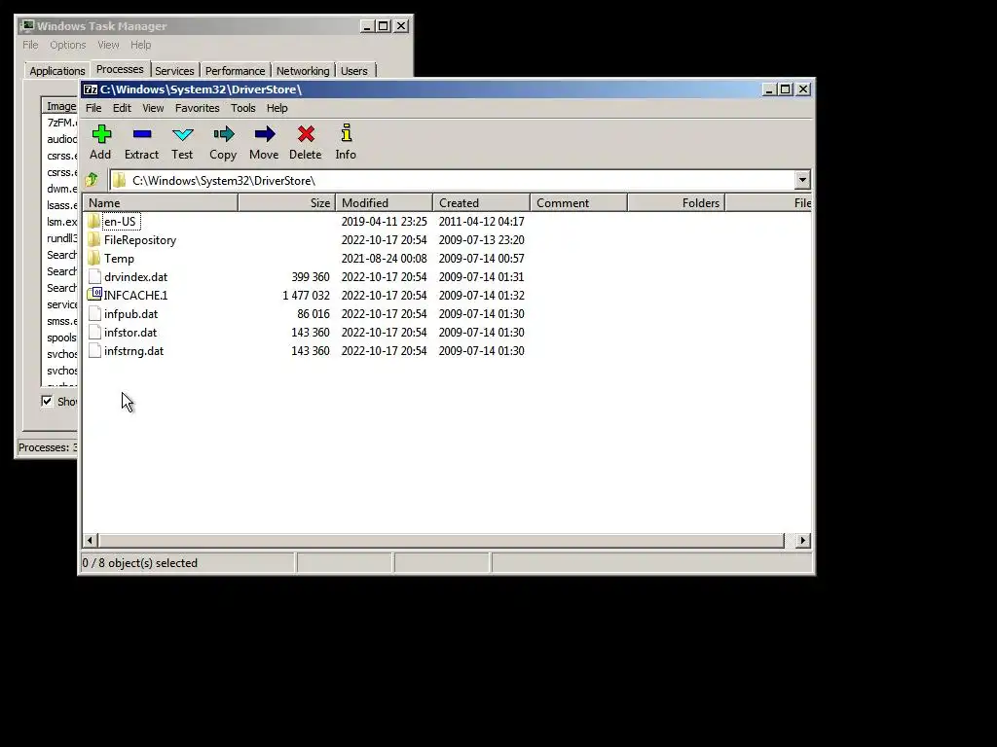The height and width of the screenshot is (747, 997).
Task: Open the Help menu in 7-Zip
Action: (x=277, y=108)
